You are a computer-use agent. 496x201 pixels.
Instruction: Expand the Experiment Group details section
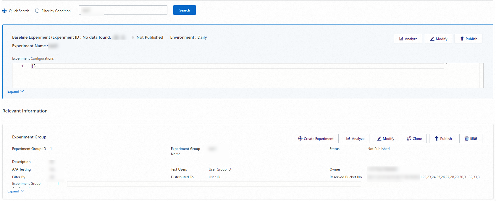click(15, 191)
